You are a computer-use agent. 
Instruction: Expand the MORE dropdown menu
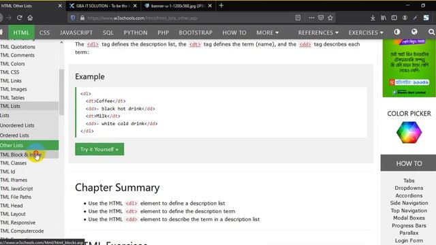pyautogui.click(x=267, y=33)
